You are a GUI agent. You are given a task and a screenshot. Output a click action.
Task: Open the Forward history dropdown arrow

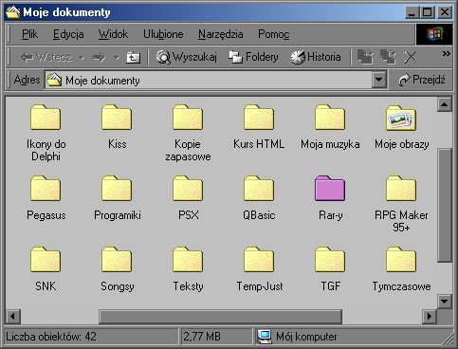pos(117,58)
